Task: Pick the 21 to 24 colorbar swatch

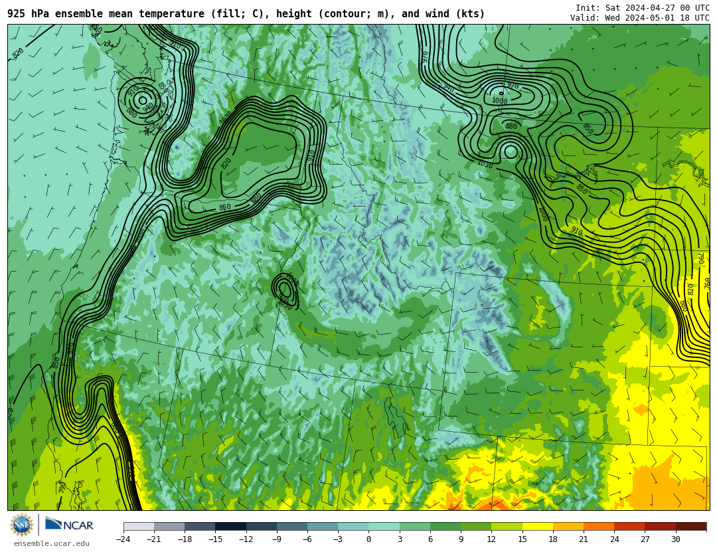Action: pos(599,526)
